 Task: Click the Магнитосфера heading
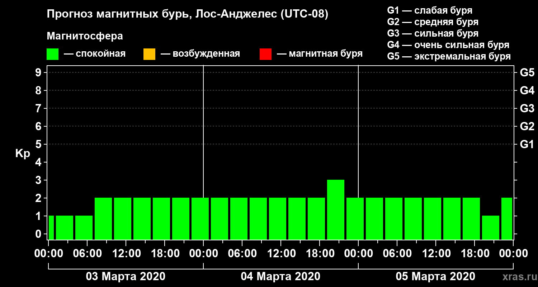click(x=85, y=36)
